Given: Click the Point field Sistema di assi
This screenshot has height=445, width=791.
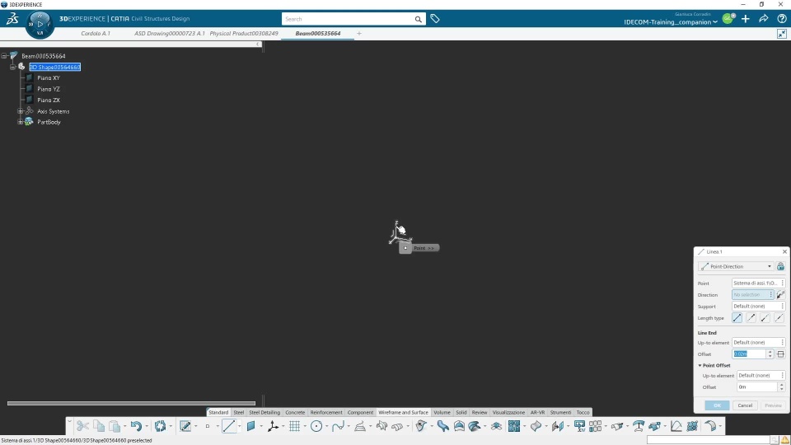Looking at the screenshot, I should tap(756, 283).
